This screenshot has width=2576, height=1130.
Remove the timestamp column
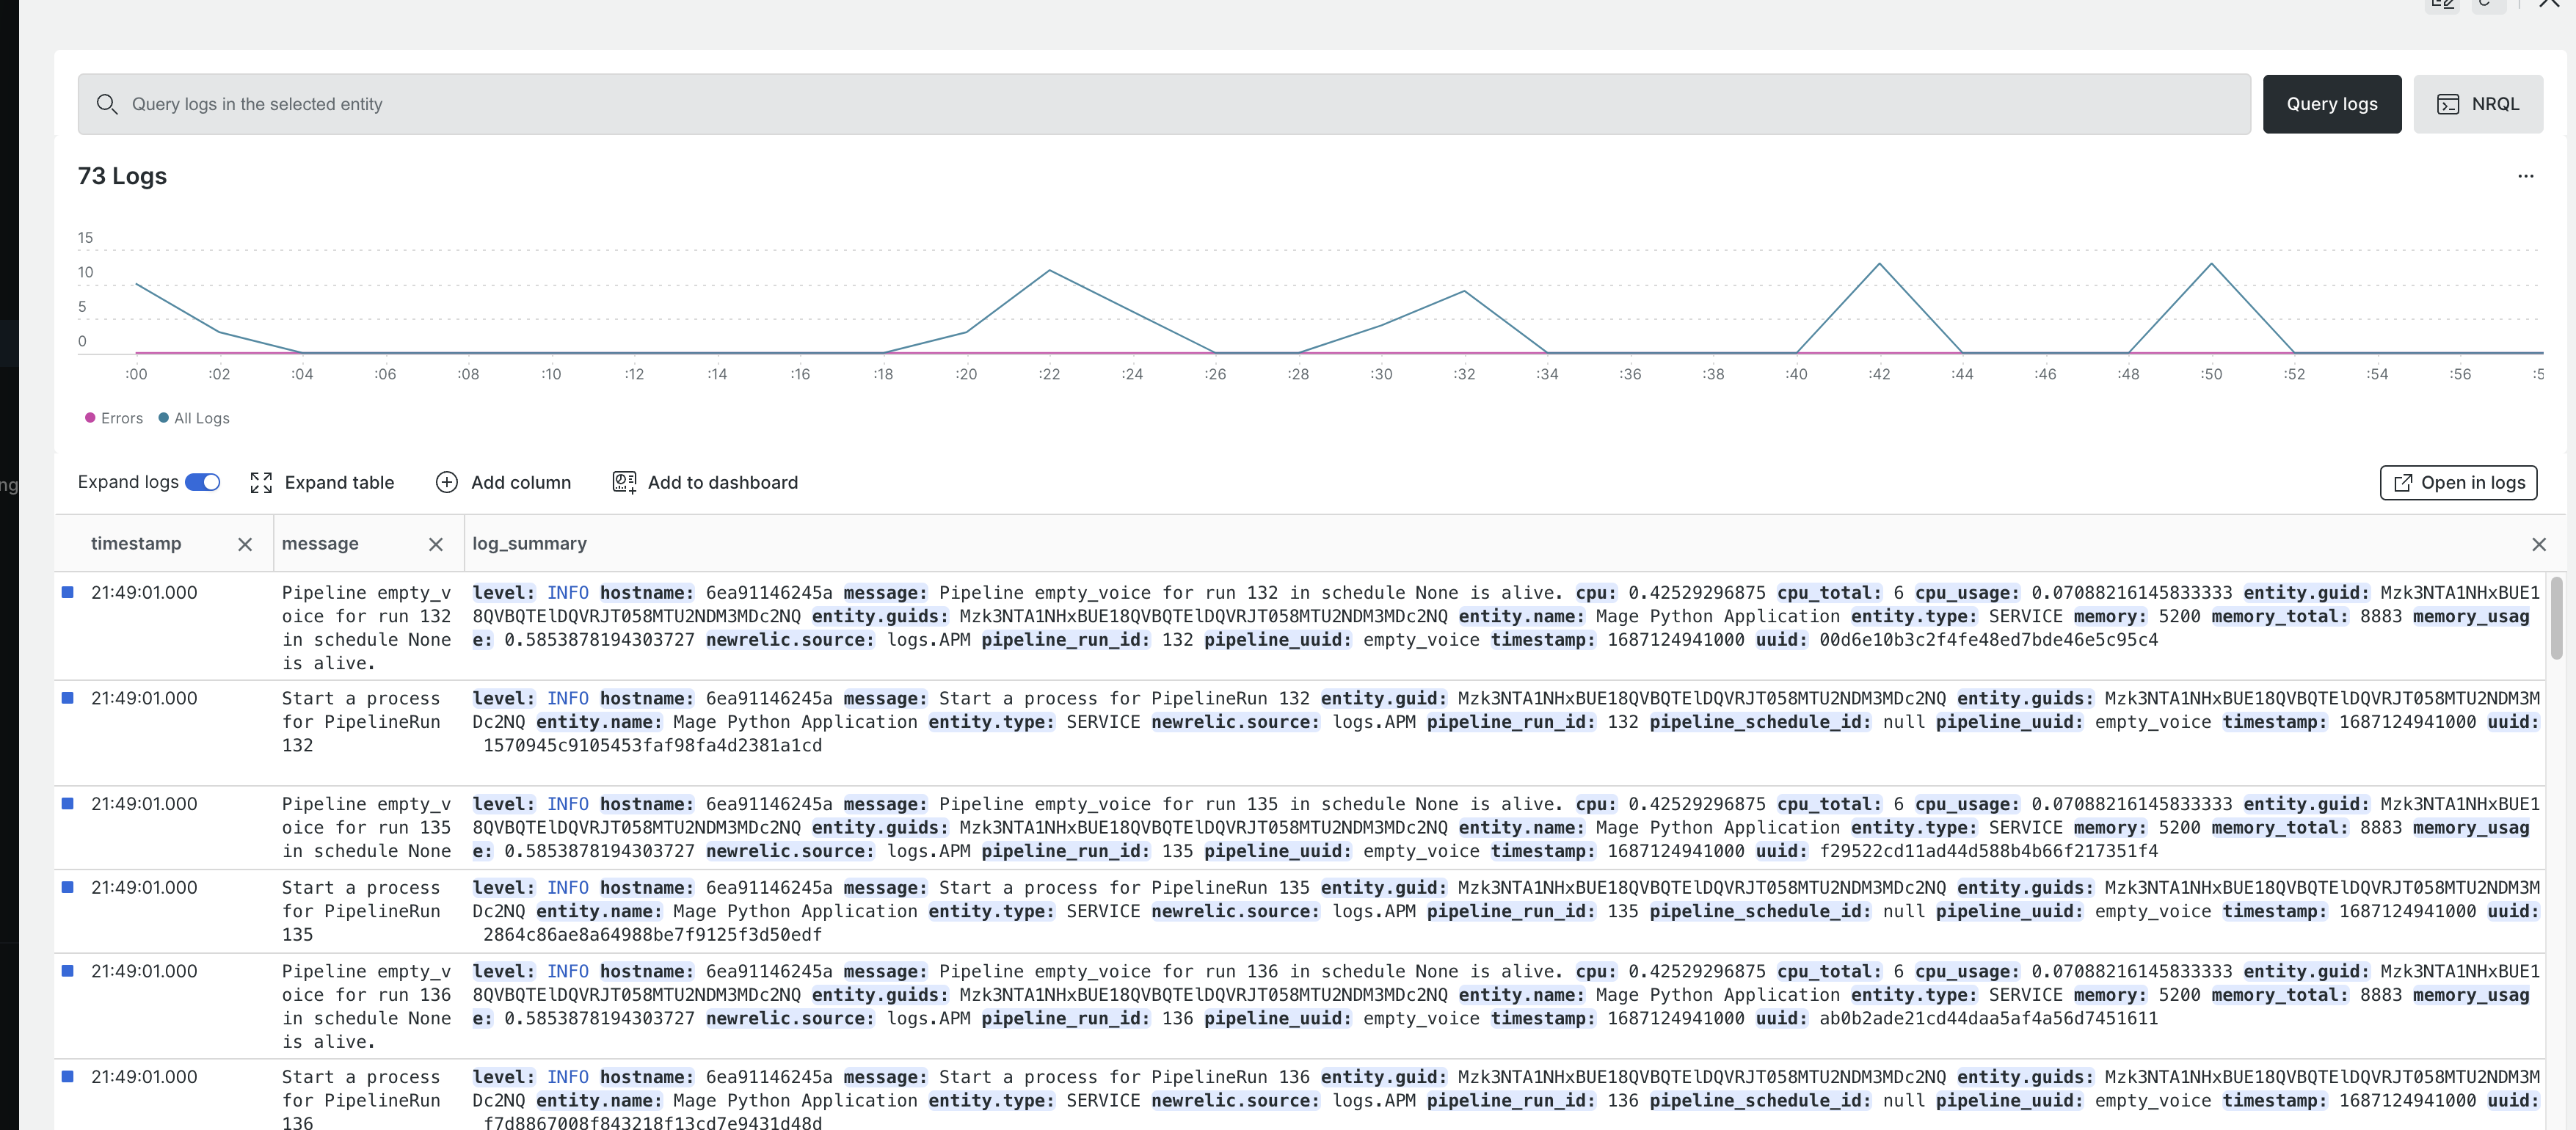click(x=245, y=544)
